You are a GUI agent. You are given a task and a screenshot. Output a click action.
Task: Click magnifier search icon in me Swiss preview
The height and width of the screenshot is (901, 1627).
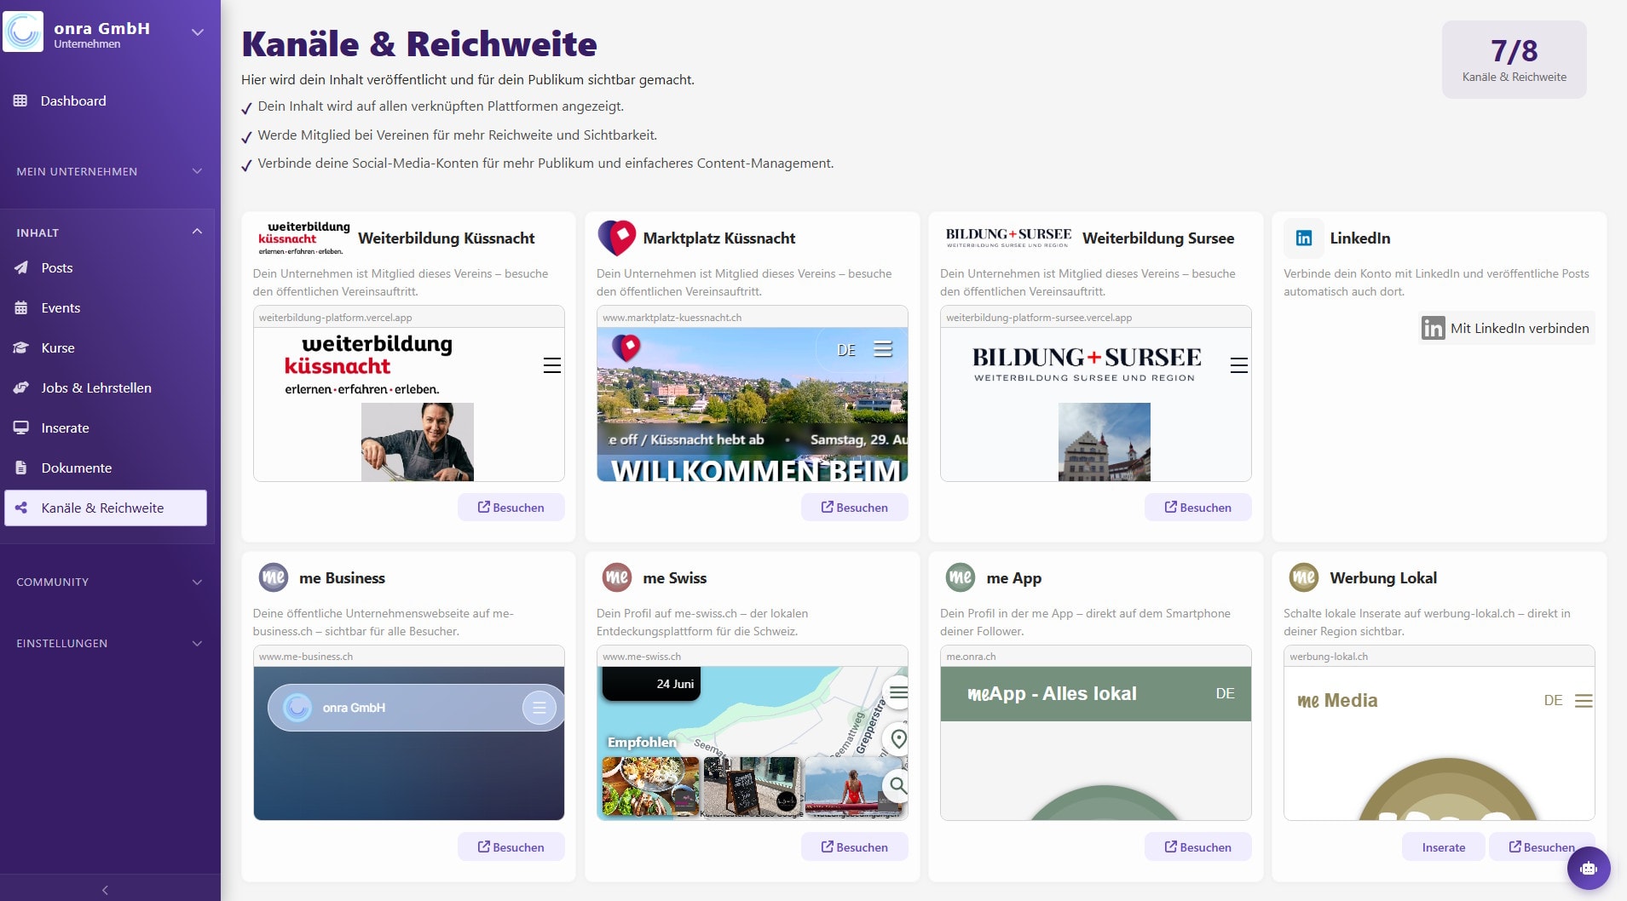coord(897,784)
